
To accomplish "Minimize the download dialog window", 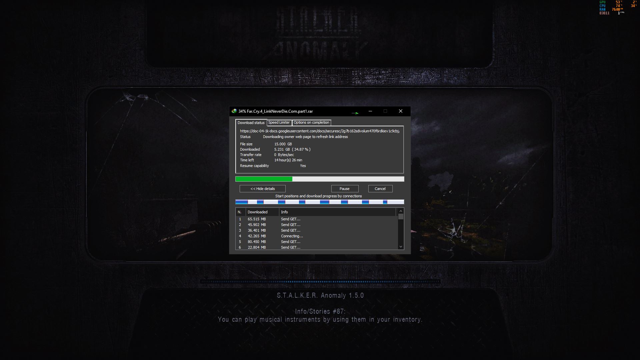I will [x=370, y=111].
